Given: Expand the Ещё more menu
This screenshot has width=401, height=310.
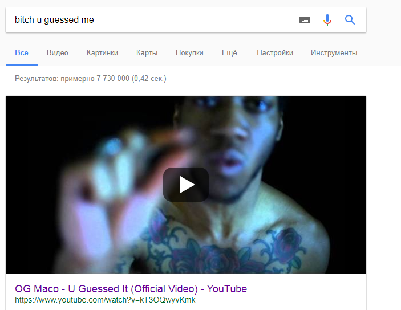Looking at the screenshot, I should (x=229, y=53).
